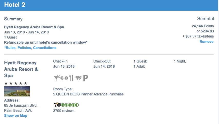
Task: Click the cocktail bar amenity icon
Action: 57,78
